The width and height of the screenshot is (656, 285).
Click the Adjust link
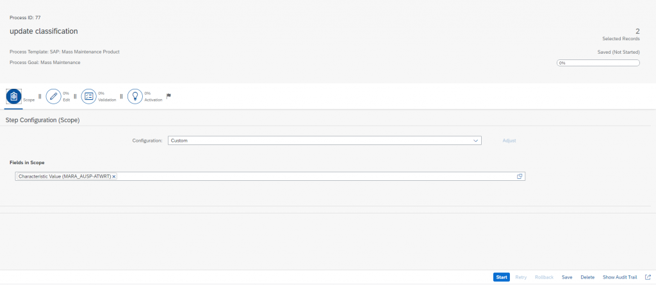[509, 141]
